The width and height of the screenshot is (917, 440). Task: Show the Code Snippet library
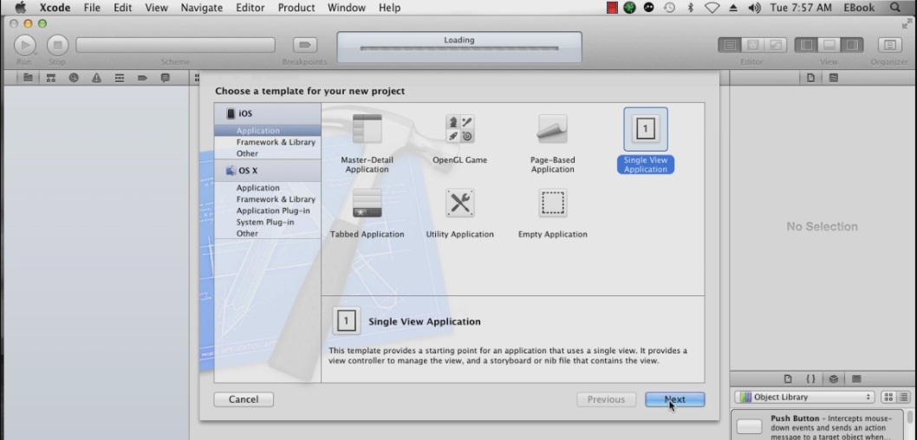pos(810,379)
